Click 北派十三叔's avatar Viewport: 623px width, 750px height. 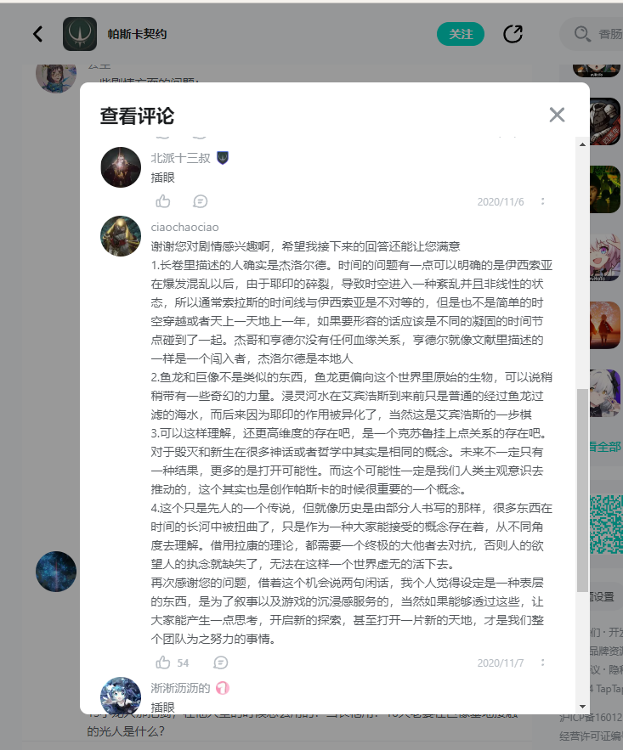(x=121, y=167)
